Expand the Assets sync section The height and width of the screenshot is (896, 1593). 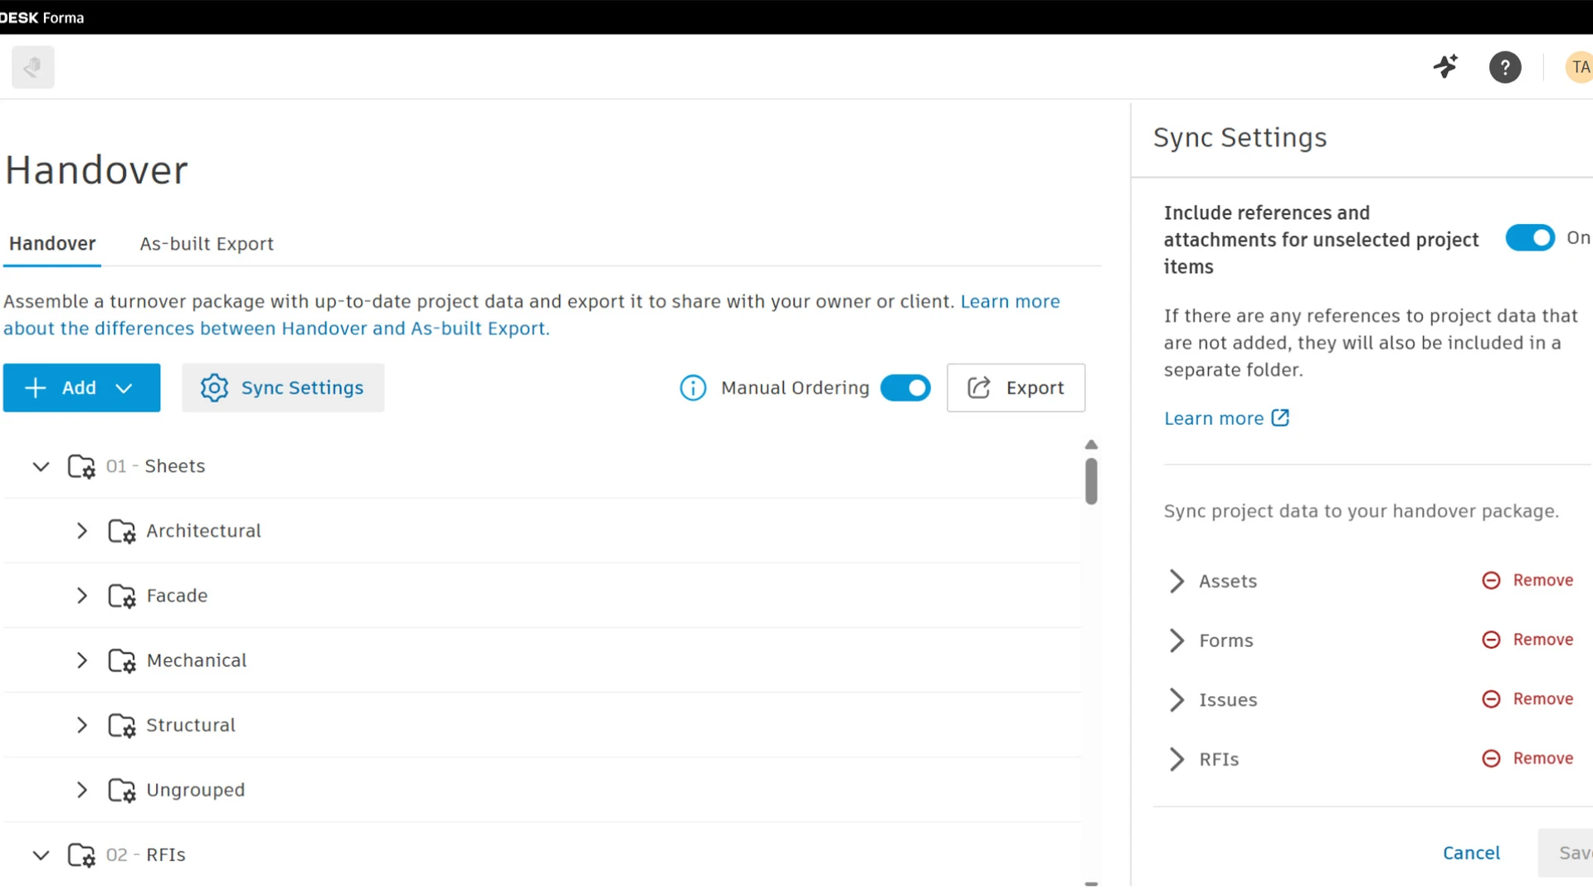(1176, 581)
